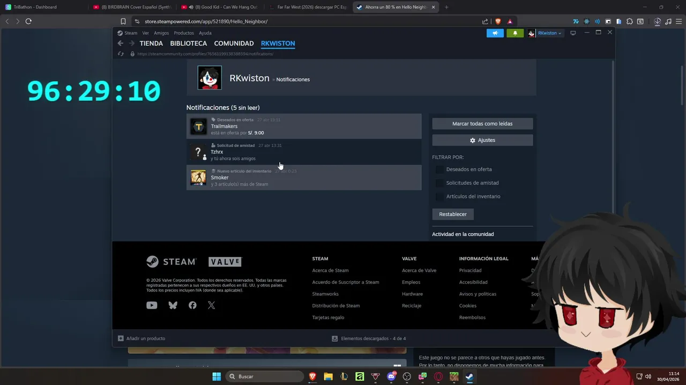Open the TIENDA tab in Steam
Image resolution: width=686 pixels, height=385 pixels.
(x=151, y=43)
